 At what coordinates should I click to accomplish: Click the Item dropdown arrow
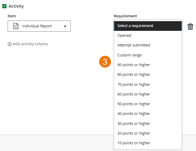pos(65,26)
